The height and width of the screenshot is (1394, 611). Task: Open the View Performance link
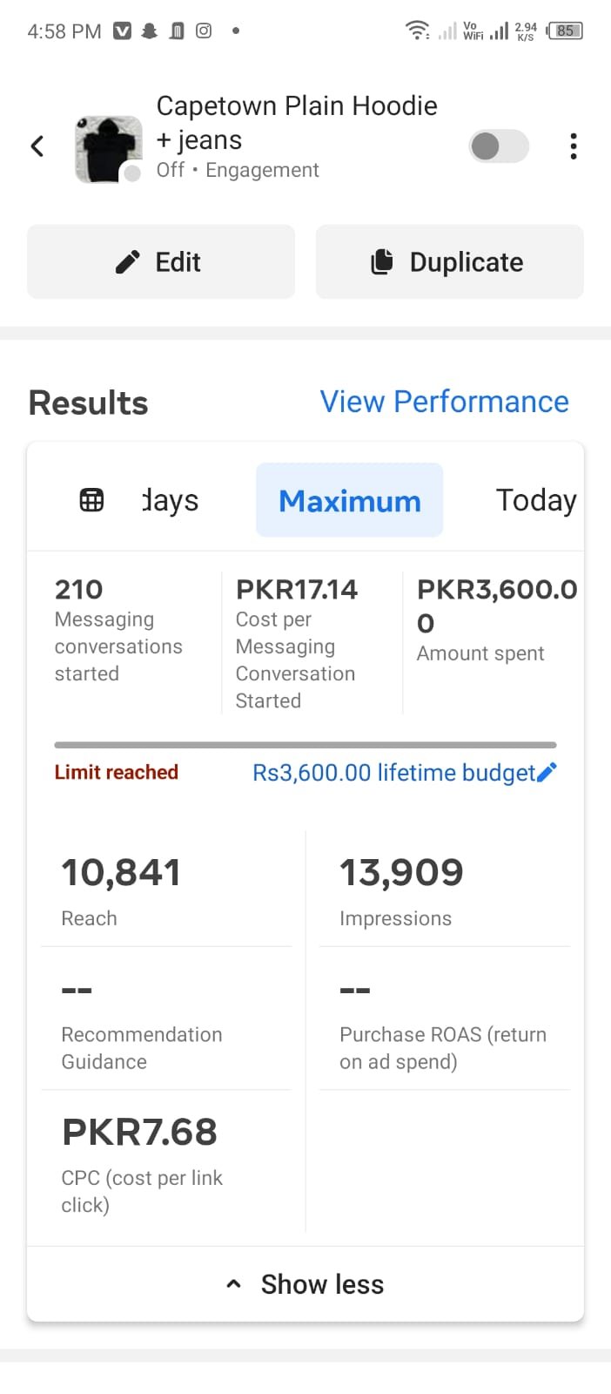click(x=444, y=402)
